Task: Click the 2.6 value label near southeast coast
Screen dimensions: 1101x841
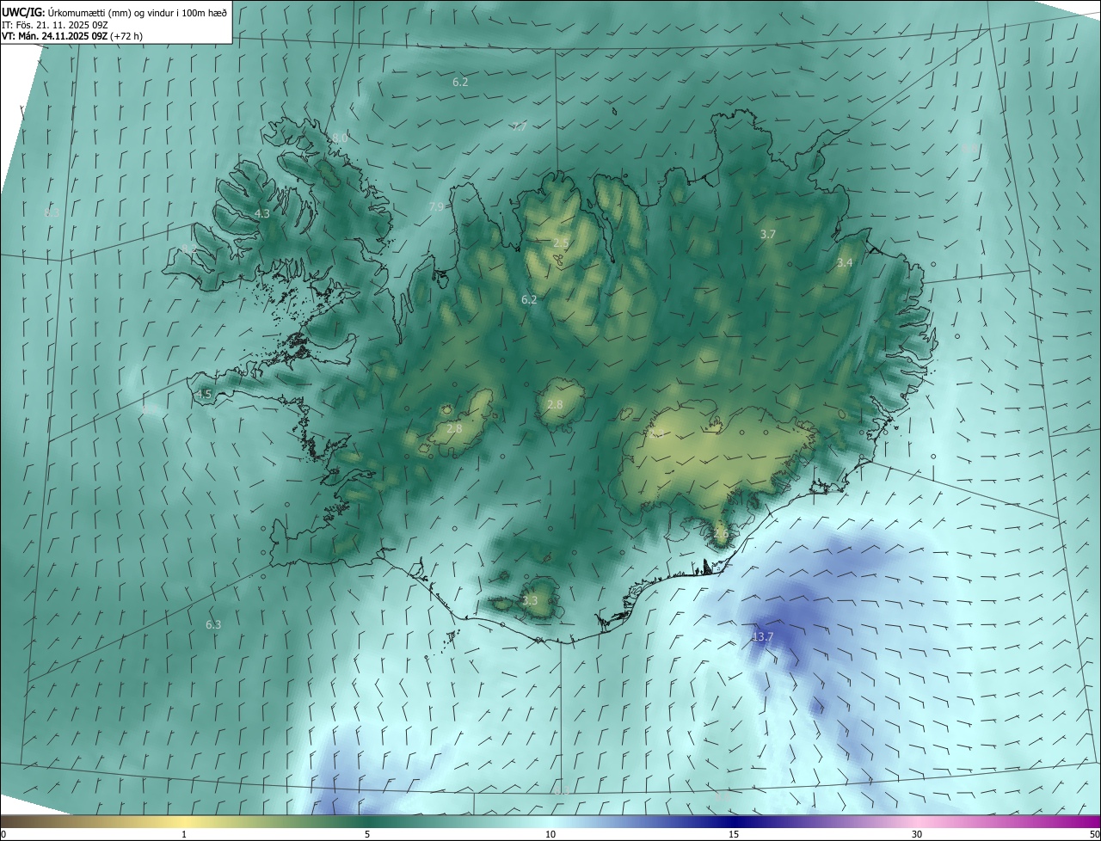Action: pyautogui.click(x=721, y=533)
